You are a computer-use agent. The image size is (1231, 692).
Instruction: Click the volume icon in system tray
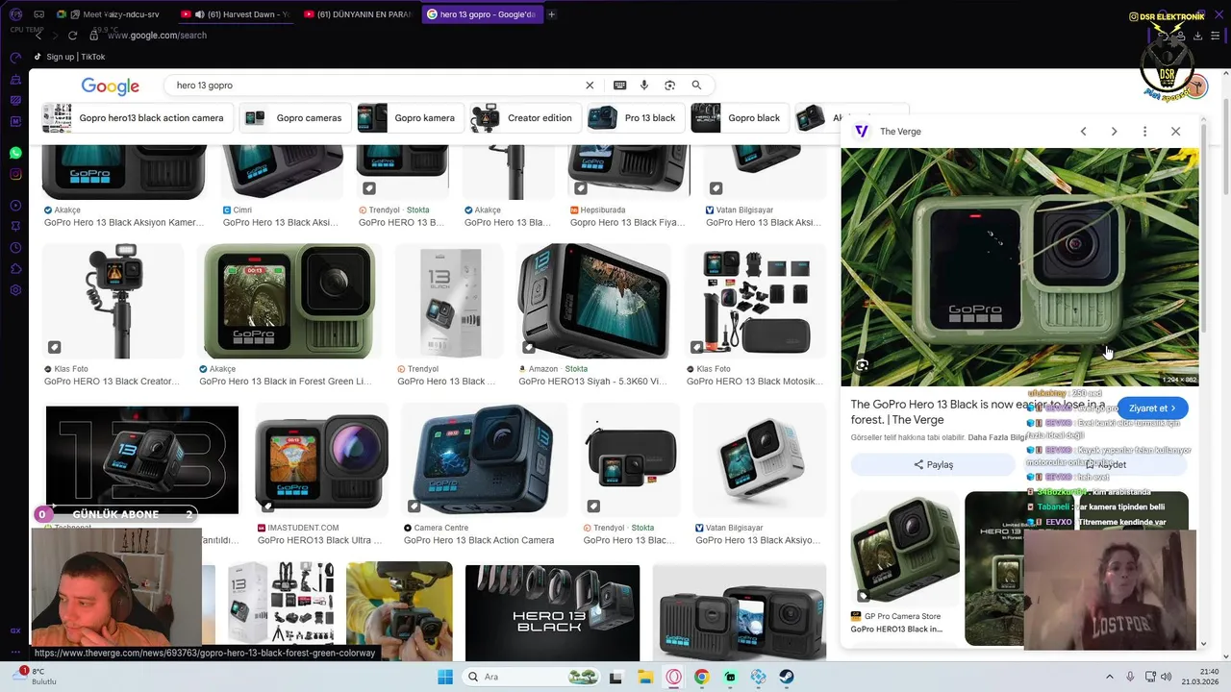tap(1166, 677)
